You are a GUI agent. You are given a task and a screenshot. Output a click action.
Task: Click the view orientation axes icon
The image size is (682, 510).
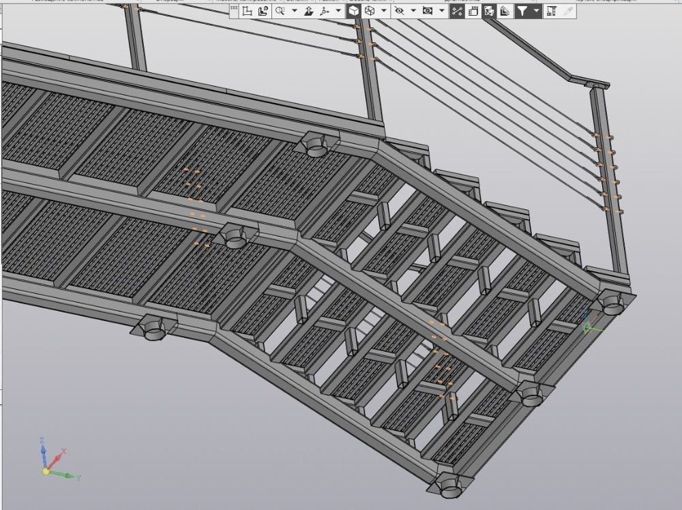tap(325, 12)
